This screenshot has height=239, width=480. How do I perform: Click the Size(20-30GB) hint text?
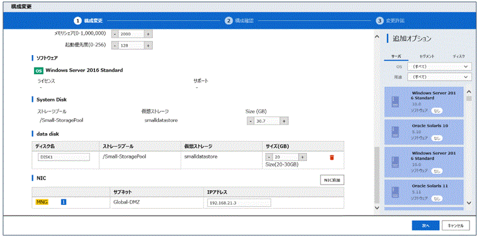(x=282, y=165)
